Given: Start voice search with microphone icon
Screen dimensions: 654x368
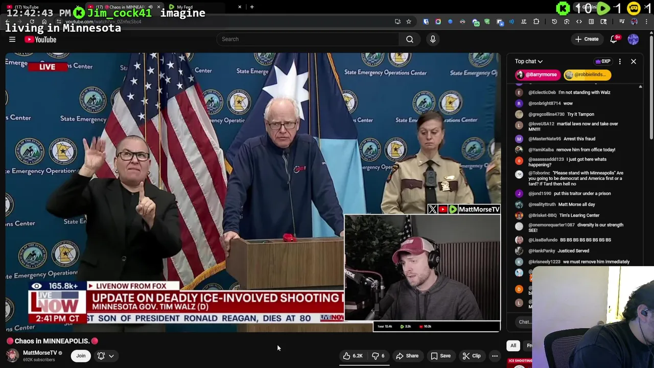Looking at the screenshot, I should [x=433, y=39].
